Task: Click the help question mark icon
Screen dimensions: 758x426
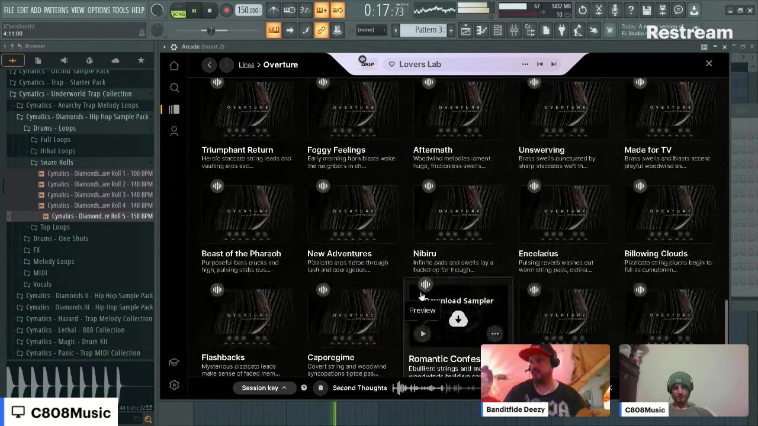Action: tap(631, 10)
